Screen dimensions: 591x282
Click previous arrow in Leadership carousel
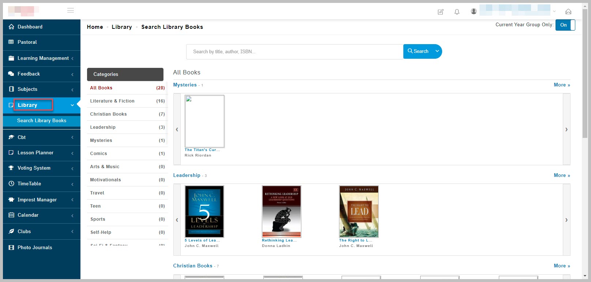177,220
